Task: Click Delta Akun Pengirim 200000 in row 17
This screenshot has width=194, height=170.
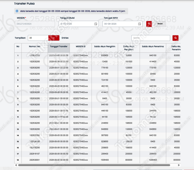Action: pos(129,154)
